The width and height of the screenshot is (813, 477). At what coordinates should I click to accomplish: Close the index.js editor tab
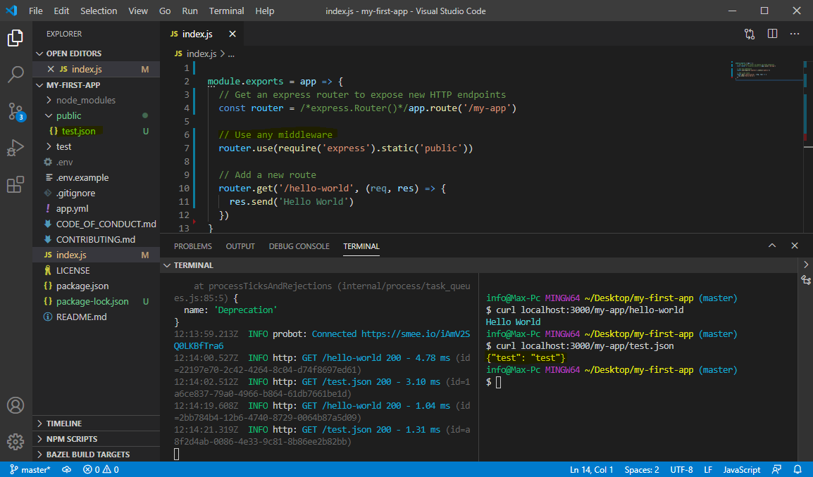(232, 34)
